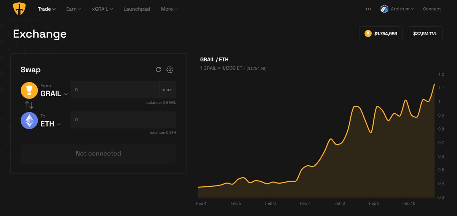This screenshot has height=216, width=457.
Task: Click the Camelot shield logo
Action: [x=19, y=9]
